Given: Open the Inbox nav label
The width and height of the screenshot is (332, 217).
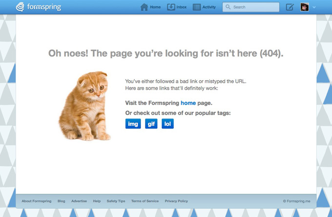Looking at the screenshot, I should [182, 7].
